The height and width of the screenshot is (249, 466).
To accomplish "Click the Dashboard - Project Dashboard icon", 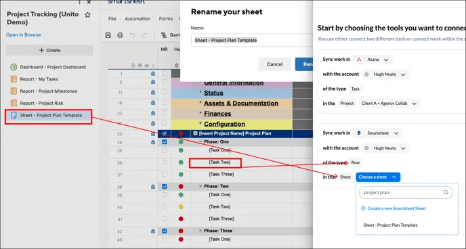I will tap(14, 67).
